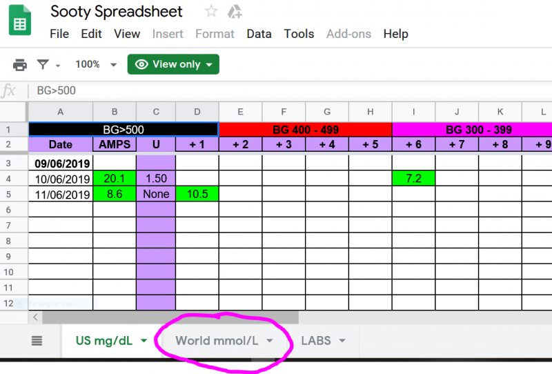Open the File menu

point(59,34)
